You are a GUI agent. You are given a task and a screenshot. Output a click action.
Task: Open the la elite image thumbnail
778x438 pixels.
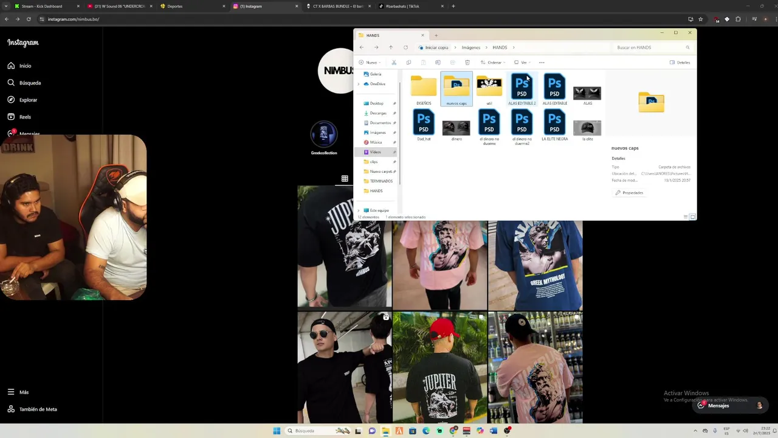coord(587,128)
